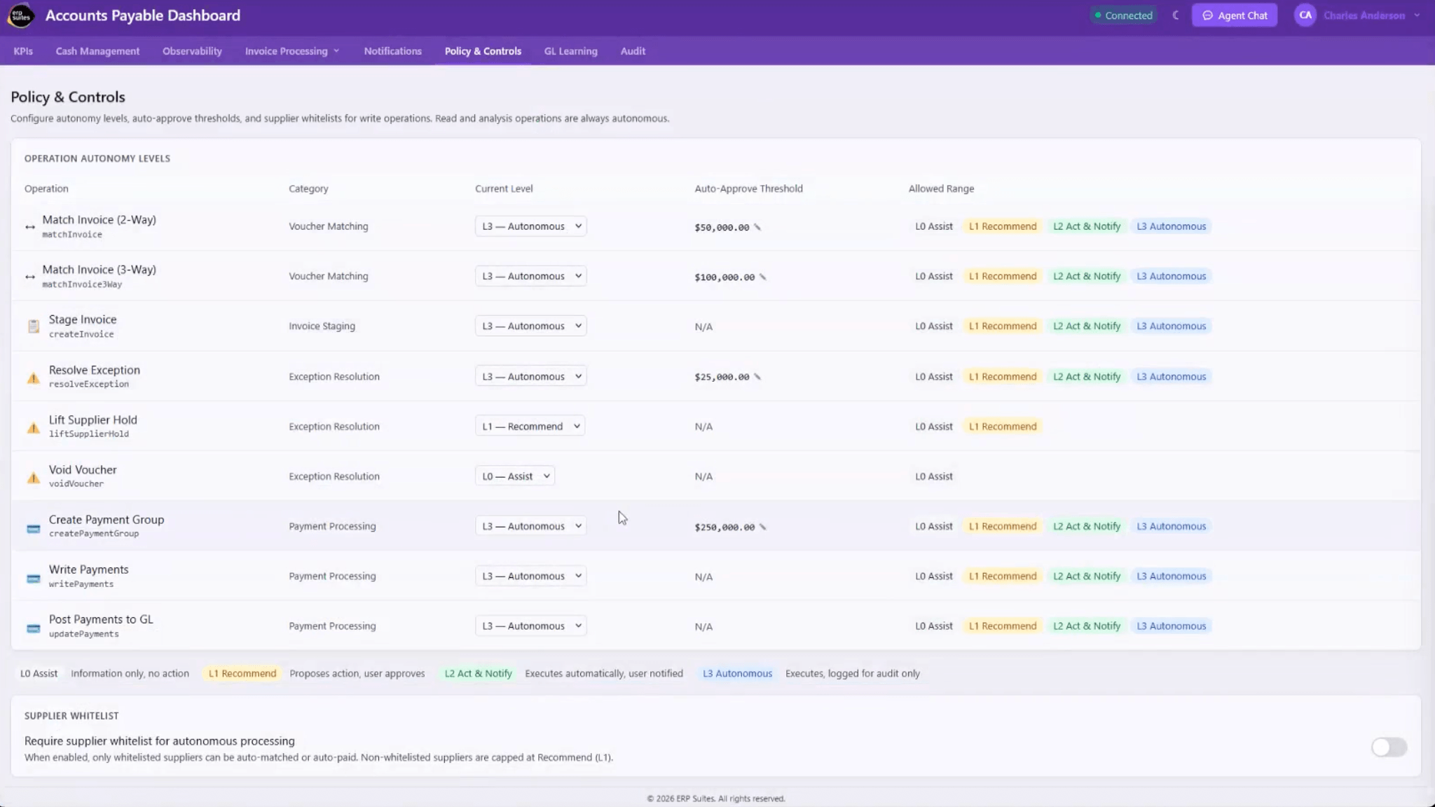Click L0 Assist badge in Void Voucher row
This screenshot has width=1435, height=807.
pos(933,476)
